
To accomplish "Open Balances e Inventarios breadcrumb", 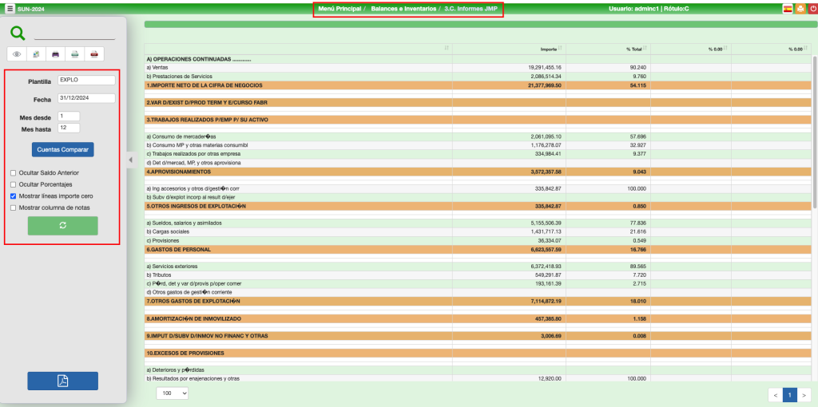I will point(403,8).
